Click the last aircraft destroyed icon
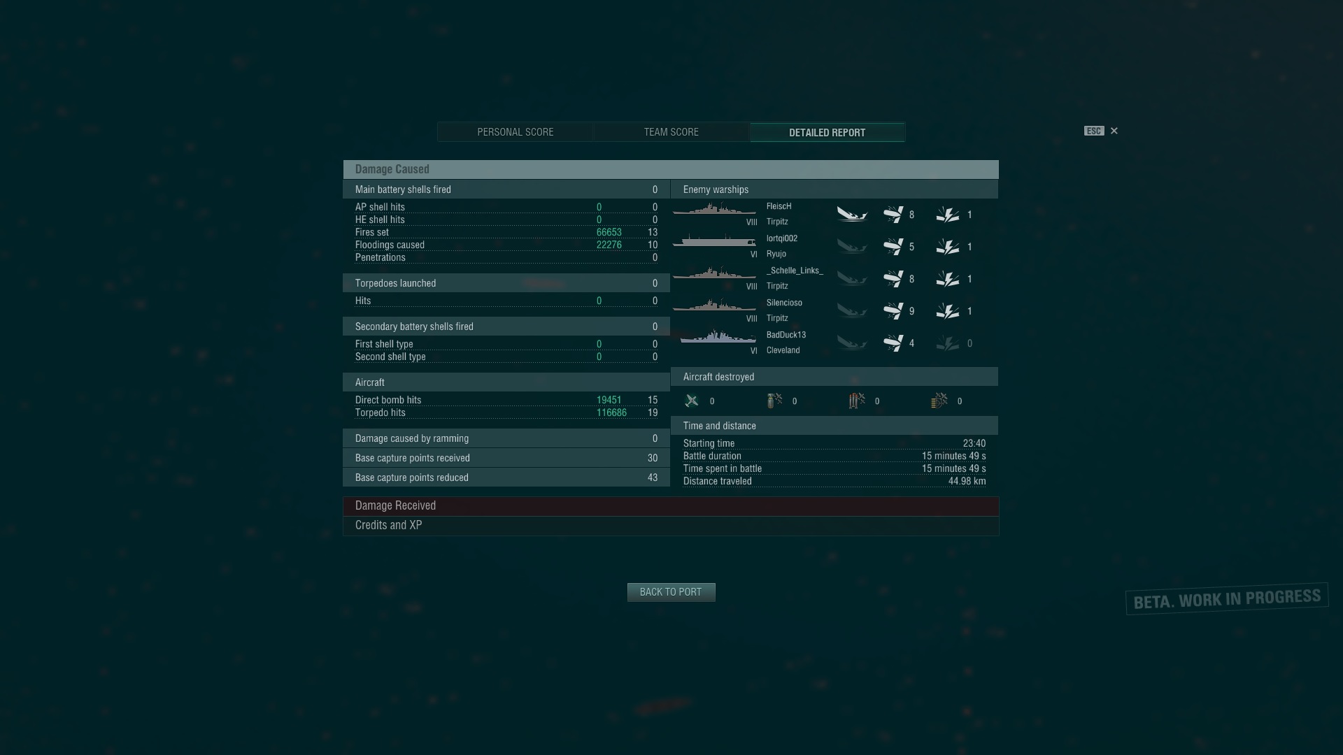 point(939,401)
